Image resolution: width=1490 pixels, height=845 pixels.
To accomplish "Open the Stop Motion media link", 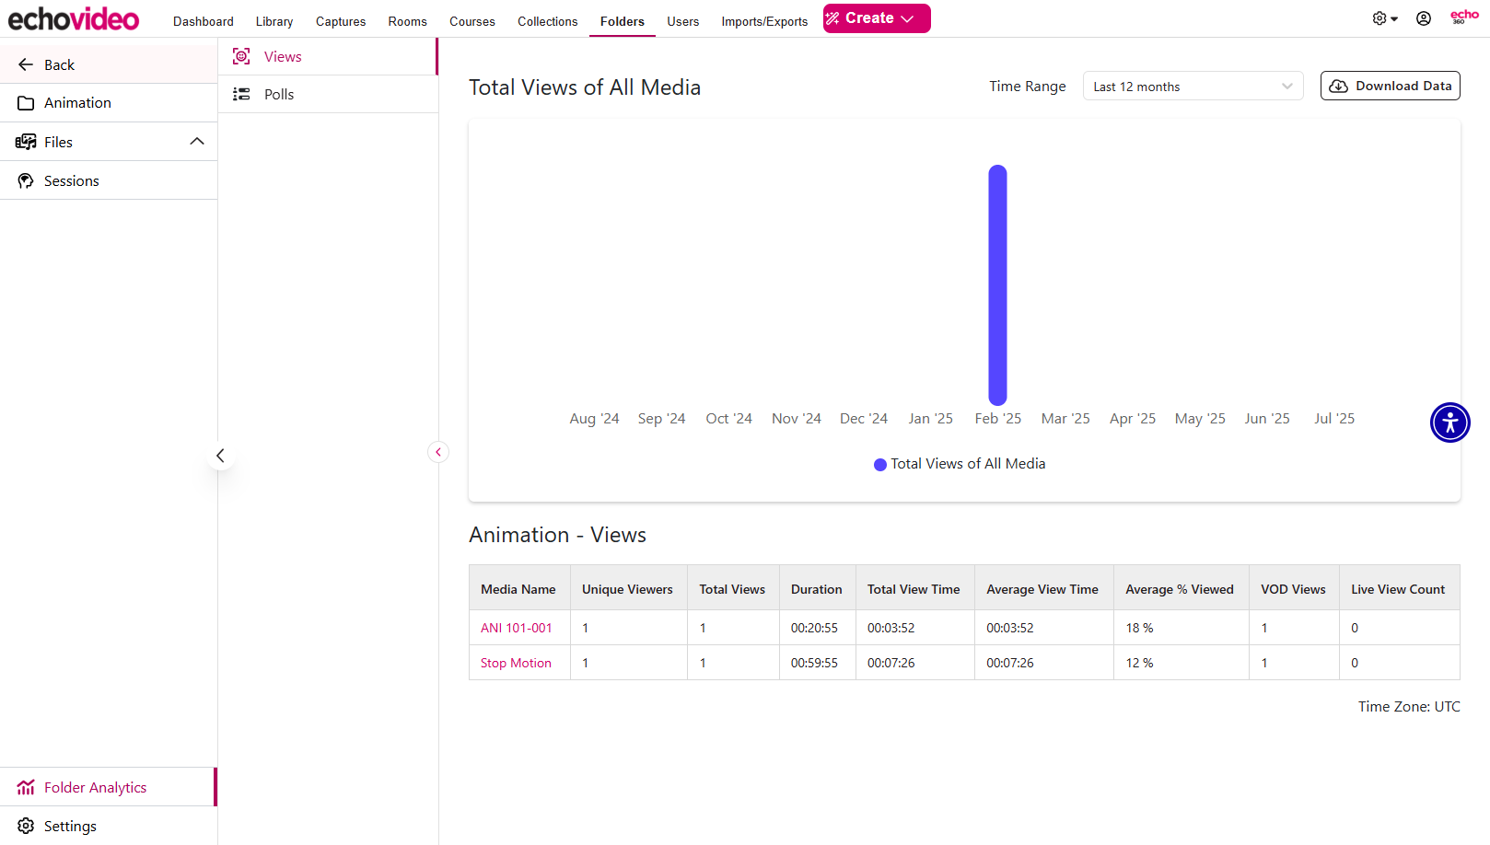I will click(x=516, y=663).
